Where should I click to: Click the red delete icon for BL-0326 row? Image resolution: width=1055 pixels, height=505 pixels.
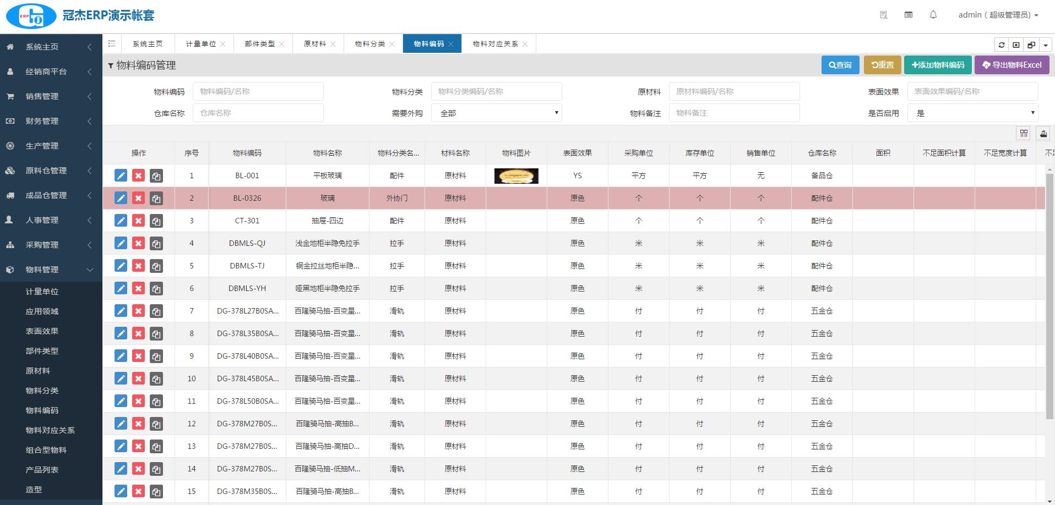click(138, 198)
